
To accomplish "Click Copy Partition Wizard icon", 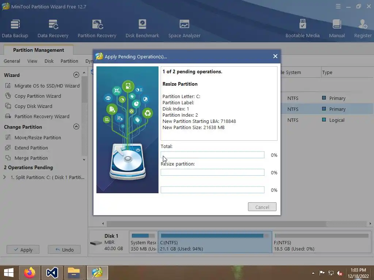I will coord(8,96).
